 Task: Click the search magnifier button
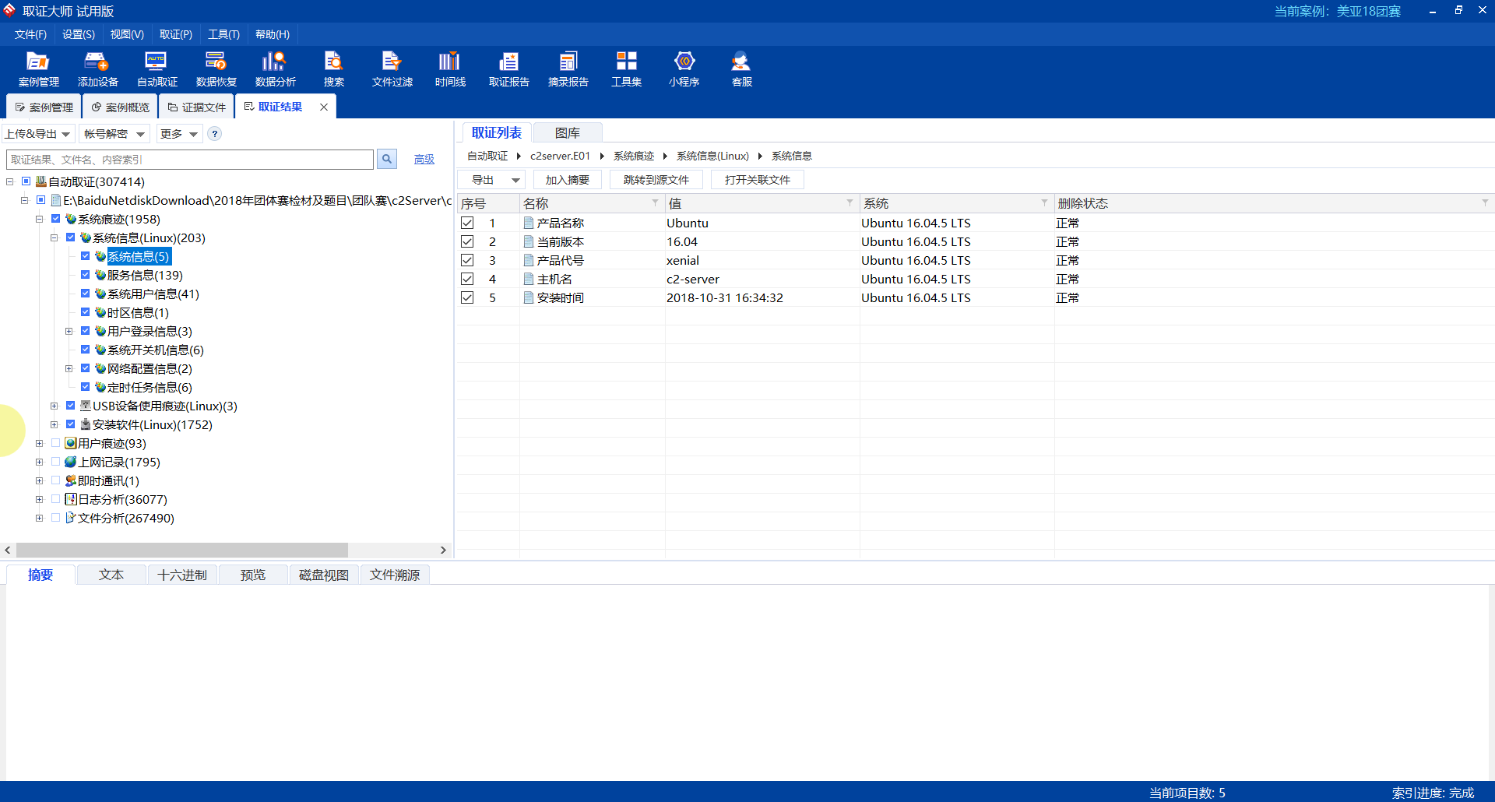click(387, 159)
